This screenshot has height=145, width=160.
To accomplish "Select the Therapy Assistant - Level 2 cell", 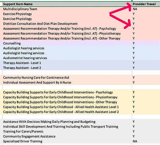I will (x=67, y=68).
